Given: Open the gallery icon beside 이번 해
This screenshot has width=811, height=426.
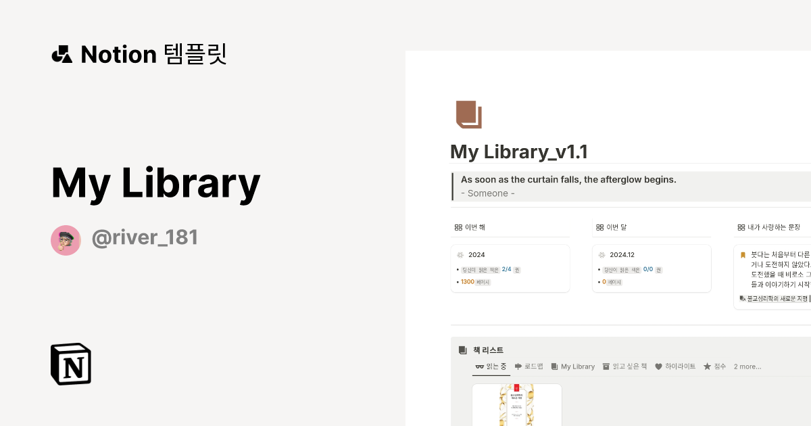Looking at the screenshot, I should 458,227.
